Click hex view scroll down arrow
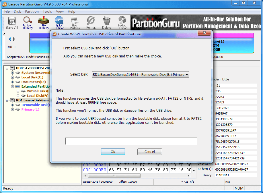Screen dimensions: 263x193 (x=194, y=171)
